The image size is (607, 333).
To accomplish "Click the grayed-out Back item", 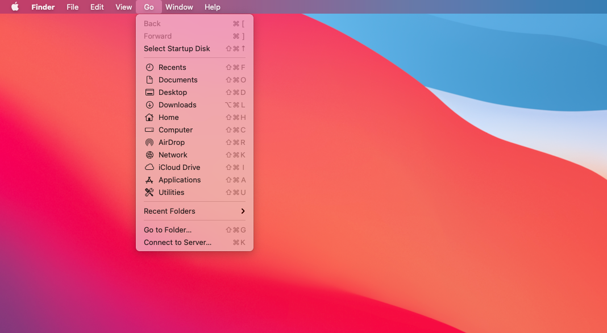I will [x=195, y=24].
